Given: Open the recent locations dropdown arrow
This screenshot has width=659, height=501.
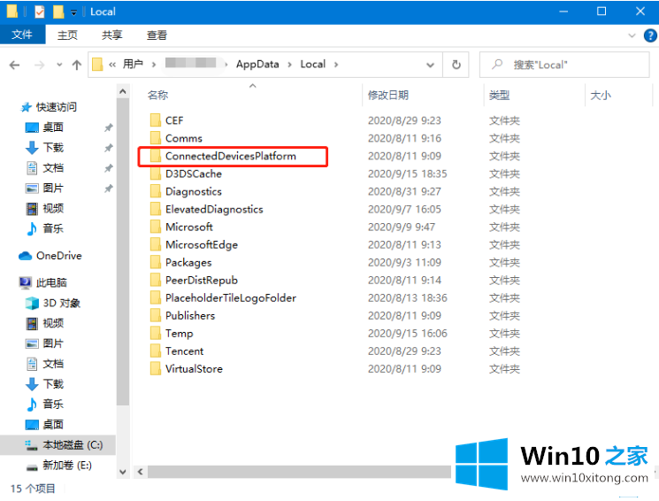Looking at the screenshot, I should click(x=57, y=65).
